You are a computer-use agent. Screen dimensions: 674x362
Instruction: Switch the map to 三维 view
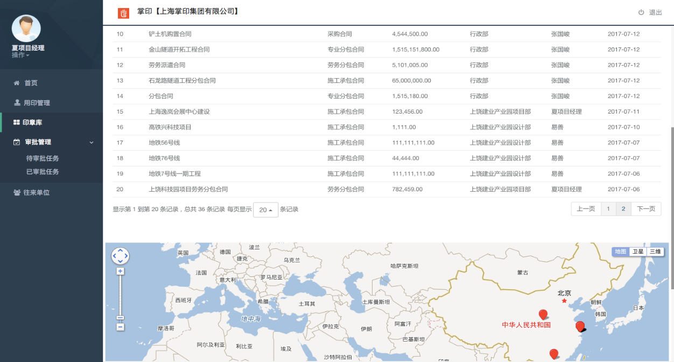(x=654, y=252)
